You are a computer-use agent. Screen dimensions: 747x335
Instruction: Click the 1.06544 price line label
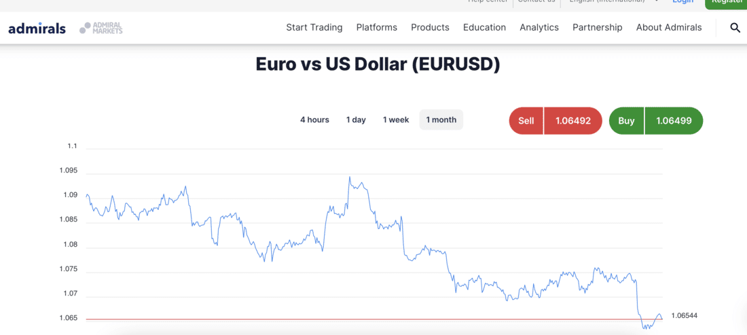pos(684,315)
